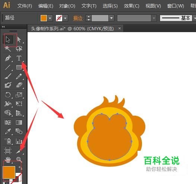Expand the stroke weight dropdown
Image resolution: width=196 pixels, height=184 pixels.
(x=111, y=18)
